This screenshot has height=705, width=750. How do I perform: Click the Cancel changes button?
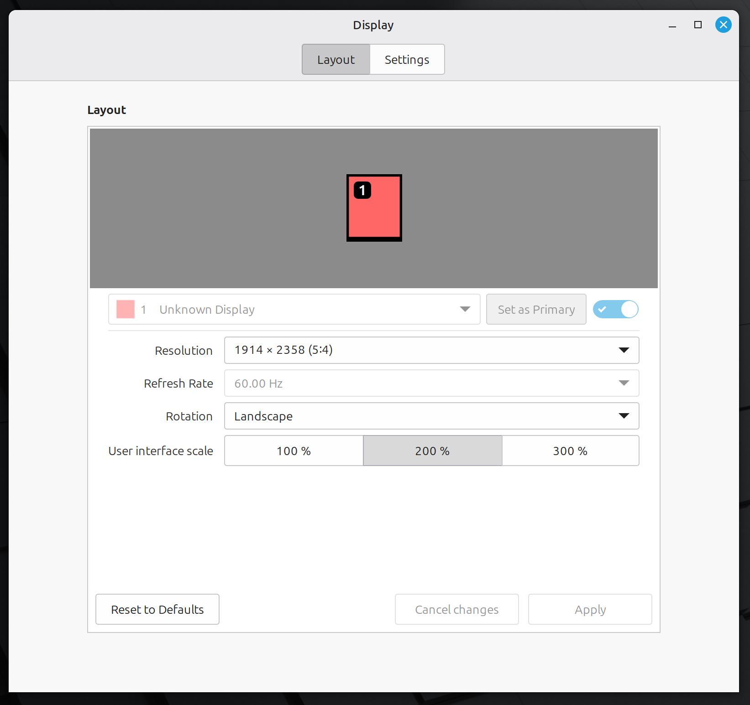(456, 610)
